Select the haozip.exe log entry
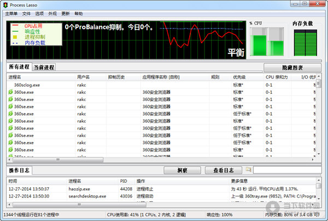328x221 pixels. tap(161, 189)
